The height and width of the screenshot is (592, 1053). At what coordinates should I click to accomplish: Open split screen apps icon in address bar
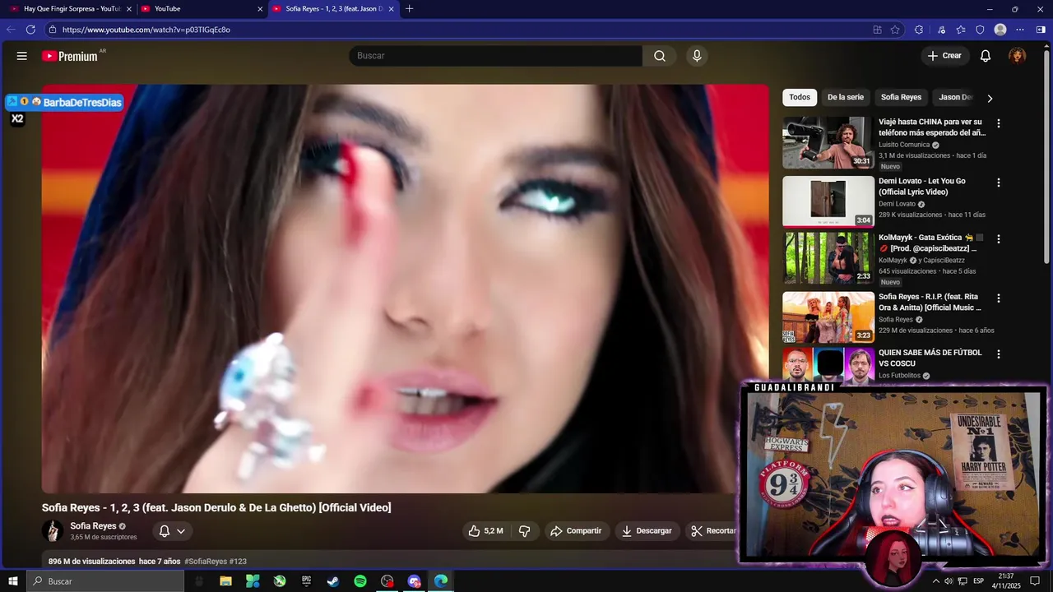click(x=878, y=30)
